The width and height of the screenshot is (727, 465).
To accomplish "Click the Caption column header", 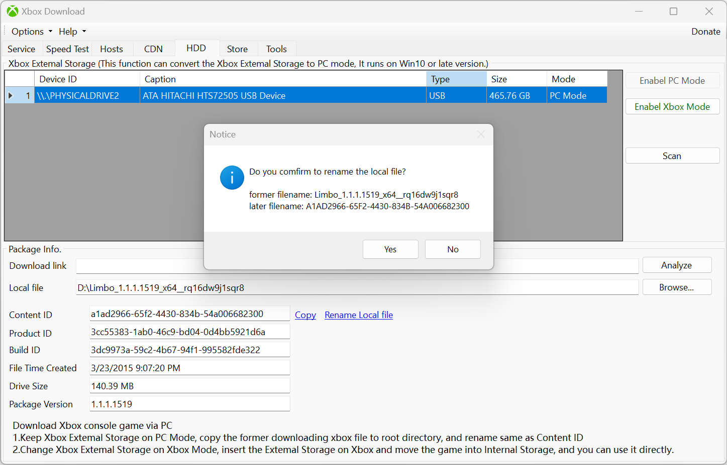I will pos(283,79).
